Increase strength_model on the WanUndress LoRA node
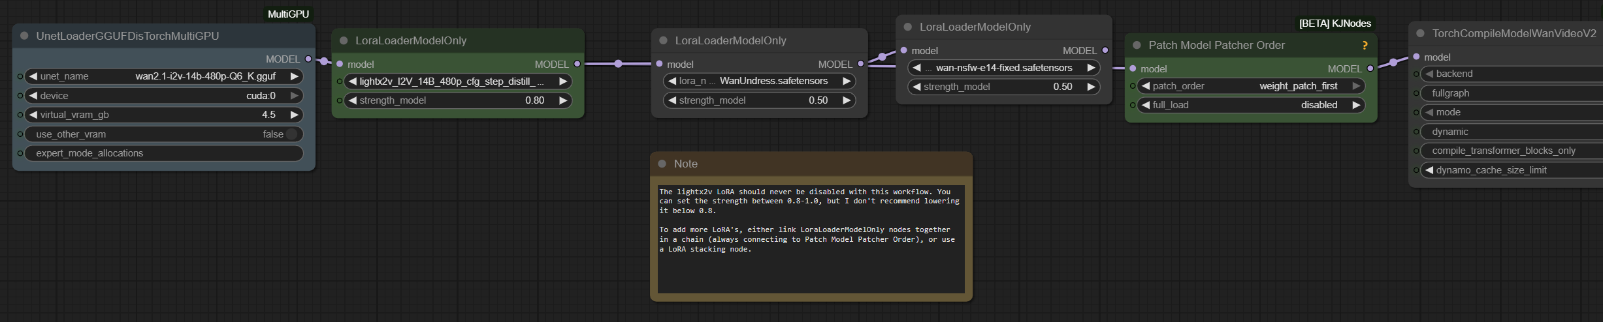 point(847,100)
